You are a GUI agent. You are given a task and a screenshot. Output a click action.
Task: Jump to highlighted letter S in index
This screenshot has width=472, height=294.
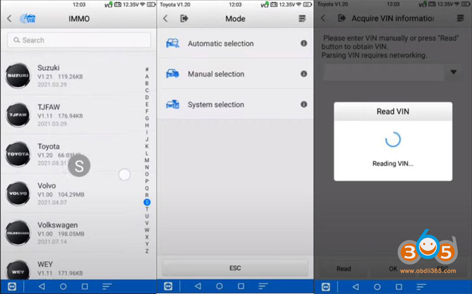click(147, 202)
